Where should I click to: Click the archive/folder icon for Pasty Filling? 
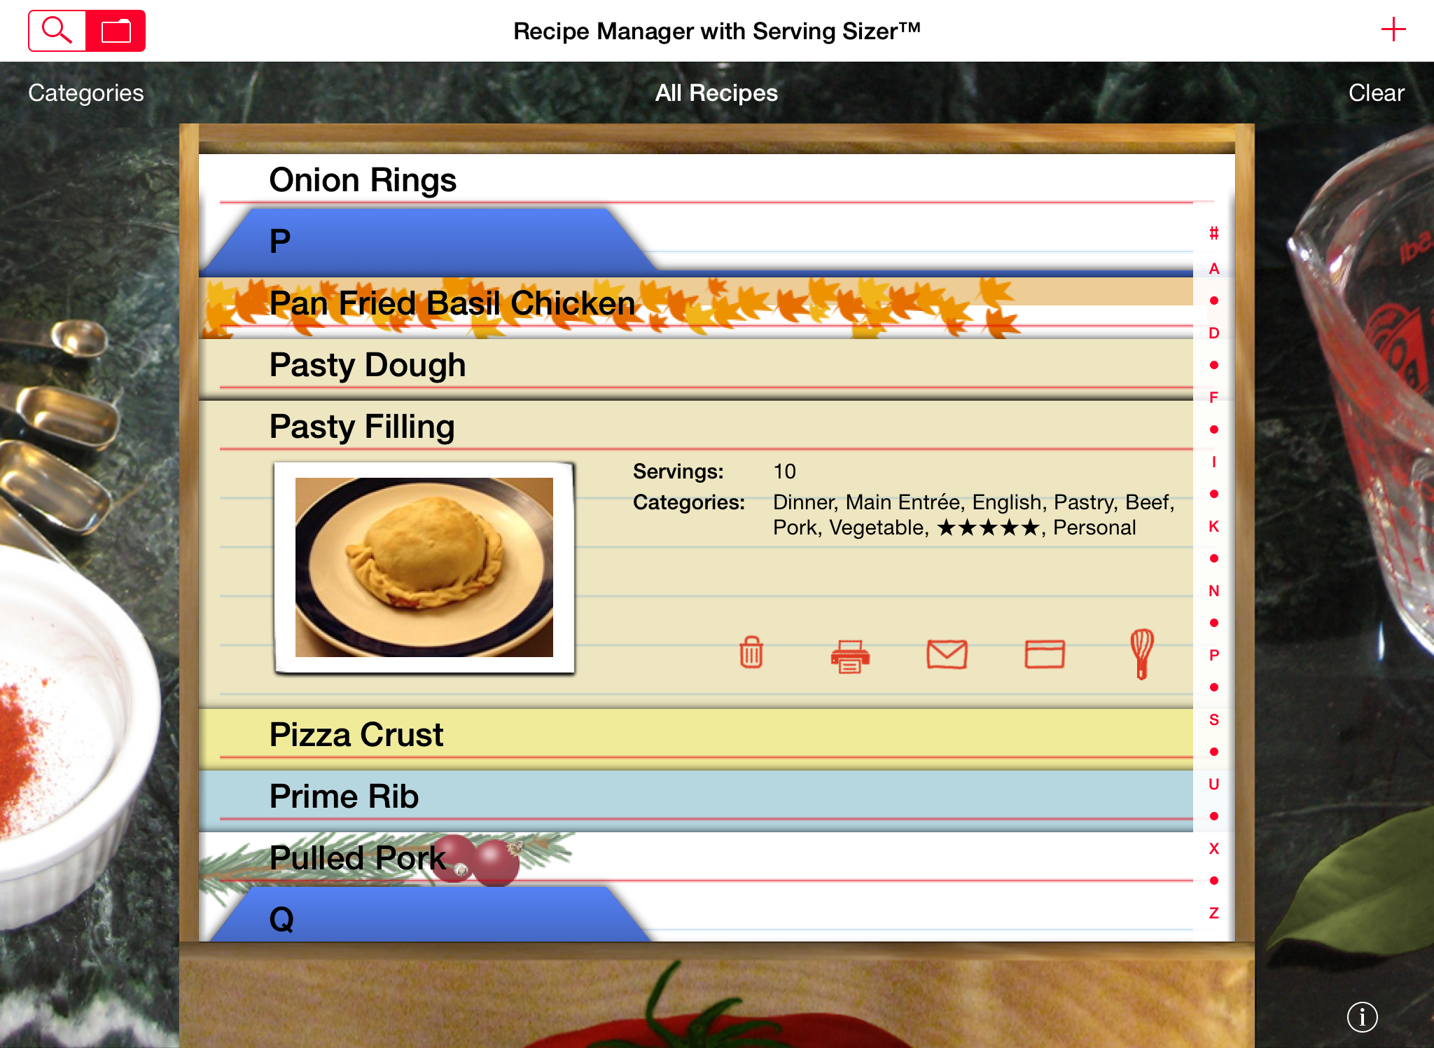(1044, 651)
